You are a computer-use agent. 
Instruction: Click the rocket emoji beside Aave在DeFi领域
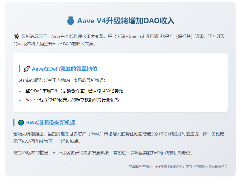[x=27, y=69]
